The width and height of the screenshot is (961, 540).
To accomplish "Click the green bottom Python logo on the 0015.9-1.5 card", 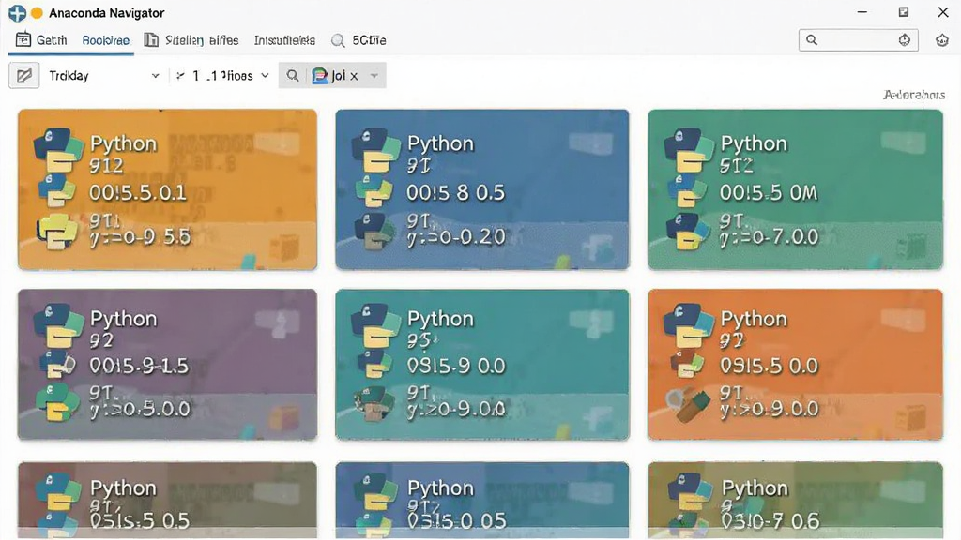I will 57,402.
